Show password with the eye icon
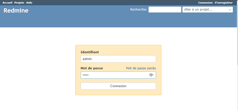This screenshot has width=238, height=110. pyautogui.click(x=151, y=75)
